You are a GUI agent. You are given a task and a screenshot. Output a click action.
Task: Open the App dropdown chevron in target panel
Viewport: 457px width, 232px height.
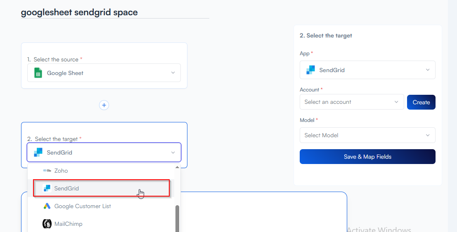pos(428,70)
